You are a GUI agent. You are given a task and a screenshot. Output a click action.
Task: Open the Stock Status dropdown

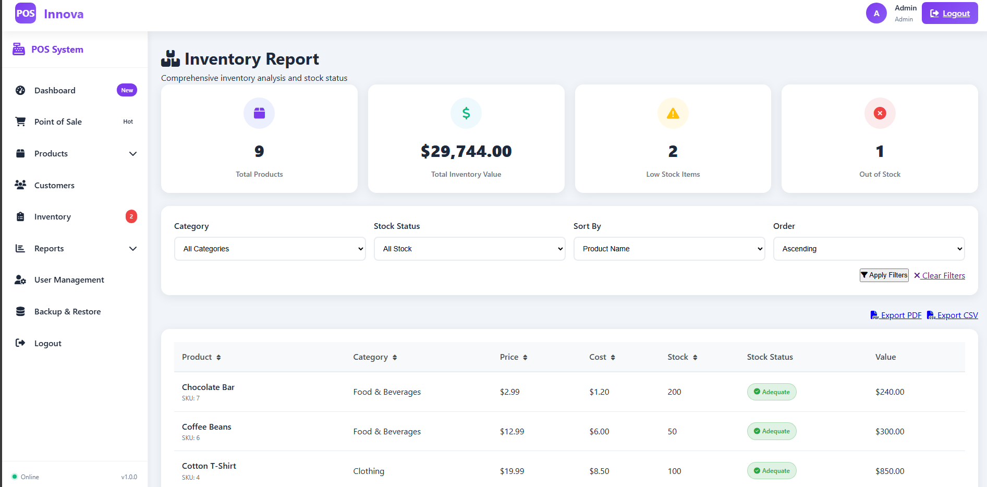pyautogui.click(x=469, y=249)
